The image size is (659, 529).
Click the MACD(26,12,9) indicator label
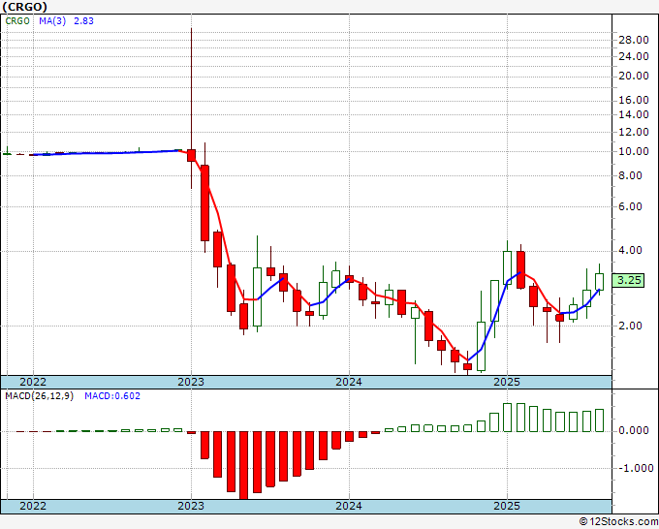click(x=39, y=396)
